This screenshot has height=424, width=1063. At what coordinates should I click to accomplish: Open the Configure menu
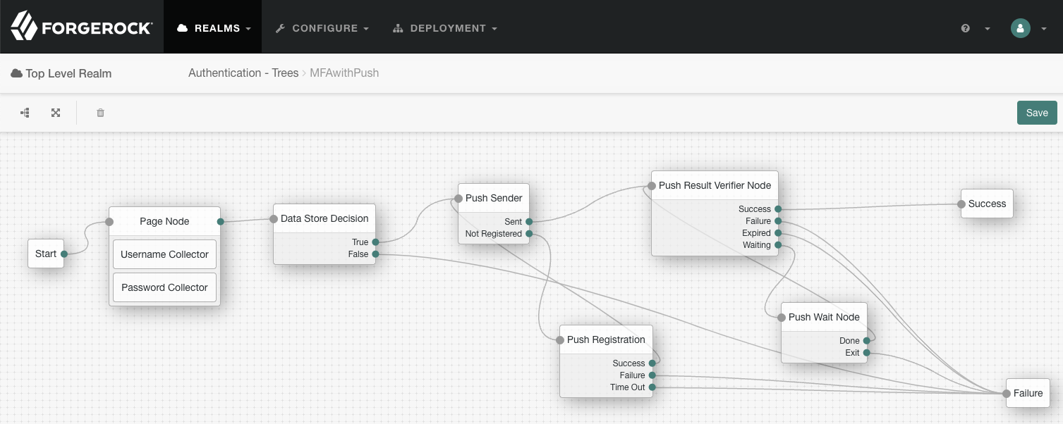click(x=322, y=28)
